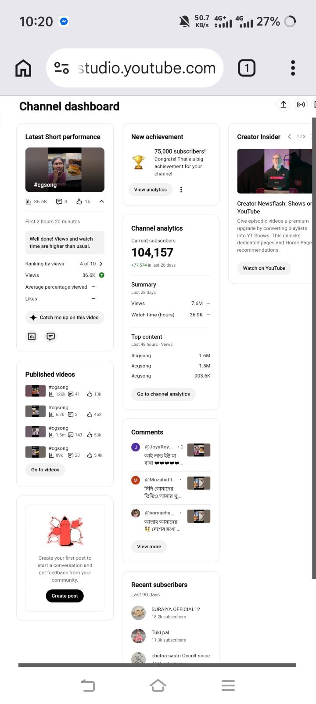Open Tuki pal subscriber entry
The width and height of the screenshot is (316, 704).
click(171, 636)
